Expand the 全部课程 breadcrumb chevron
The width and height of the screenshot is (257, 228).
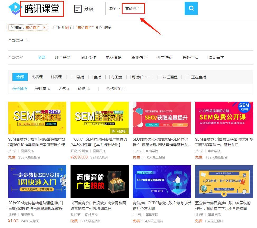27,41
